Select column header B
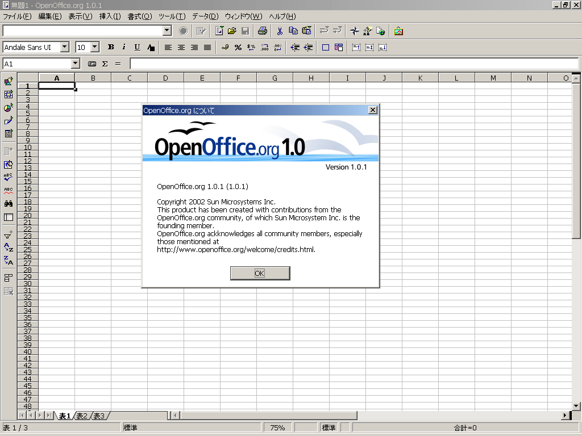Screen dimensions: 582x436 click(93, 78)
